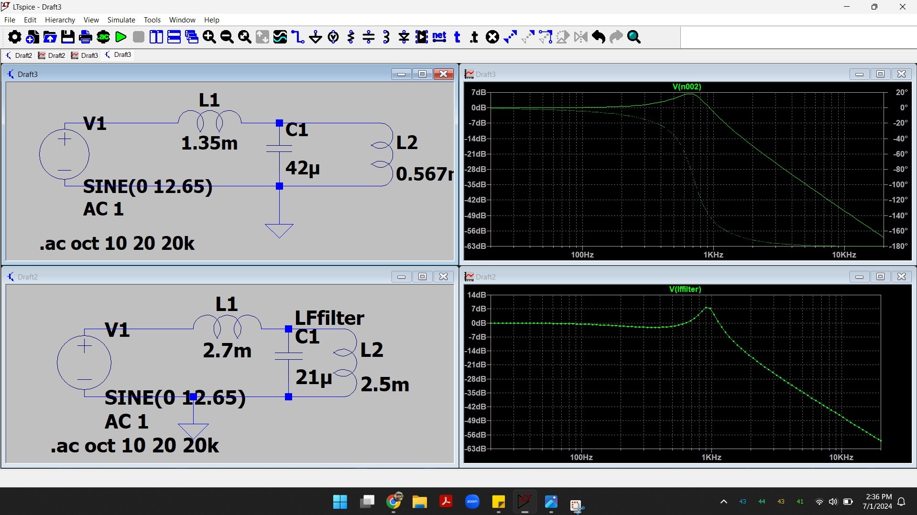Click the Find magnifier at the toolbar end
This screenshot has height=515, width=917.
tap(634, 37)
